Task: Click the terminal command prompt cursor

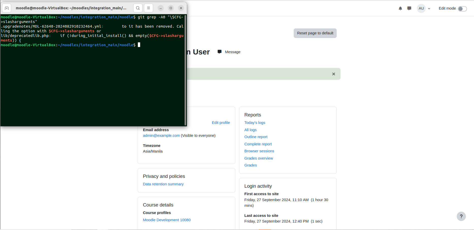Action: click(x=139, y=45)
